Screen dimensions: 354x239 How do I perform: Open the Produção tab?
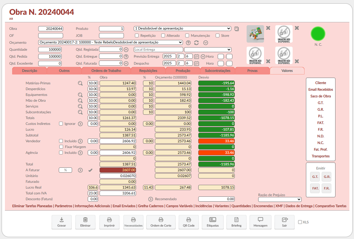coord(183,71)
